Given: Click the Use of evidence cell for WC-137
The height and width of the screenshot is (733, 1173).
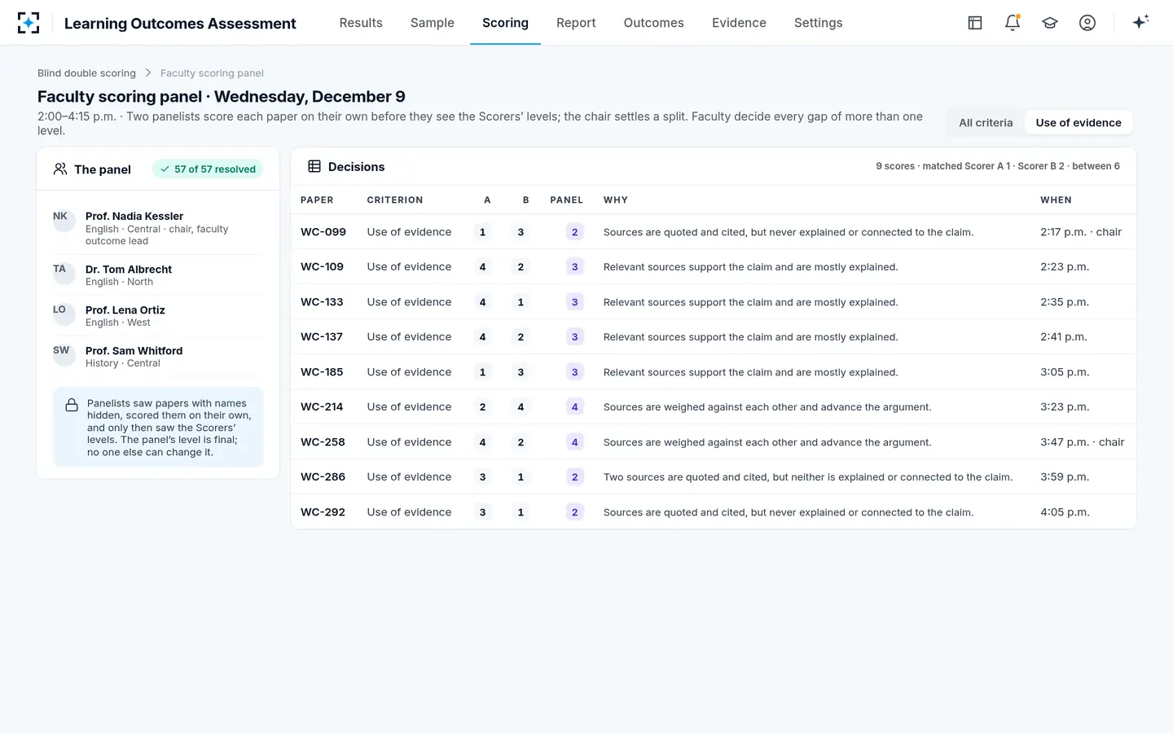Looking at the screenshot, I should 409,337.
